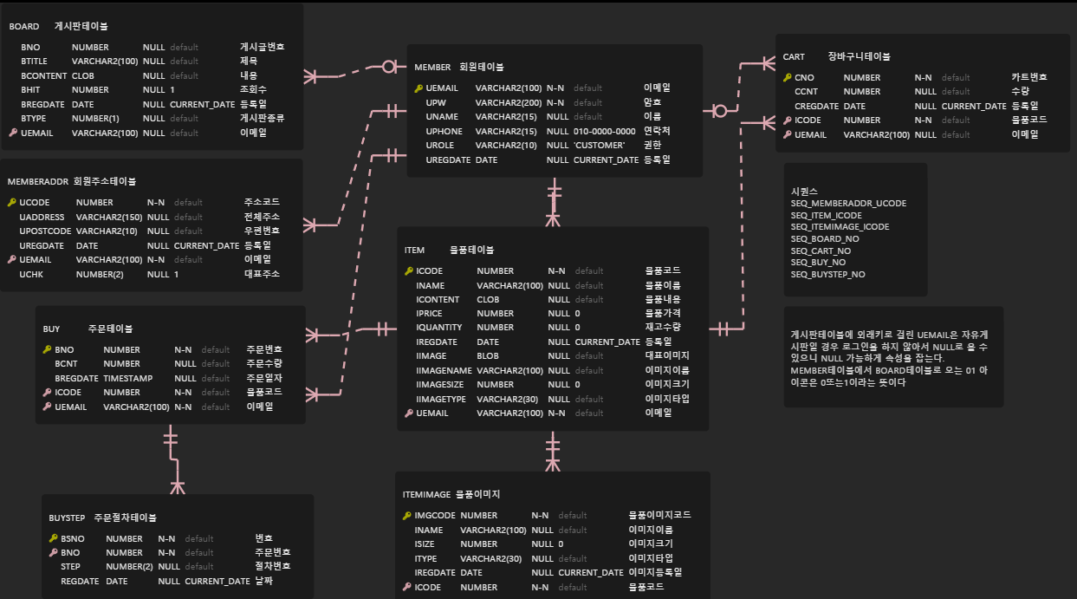Click the ICODE foreign key icon in BUY table
Screen dimensions: 1077x599
47,393
